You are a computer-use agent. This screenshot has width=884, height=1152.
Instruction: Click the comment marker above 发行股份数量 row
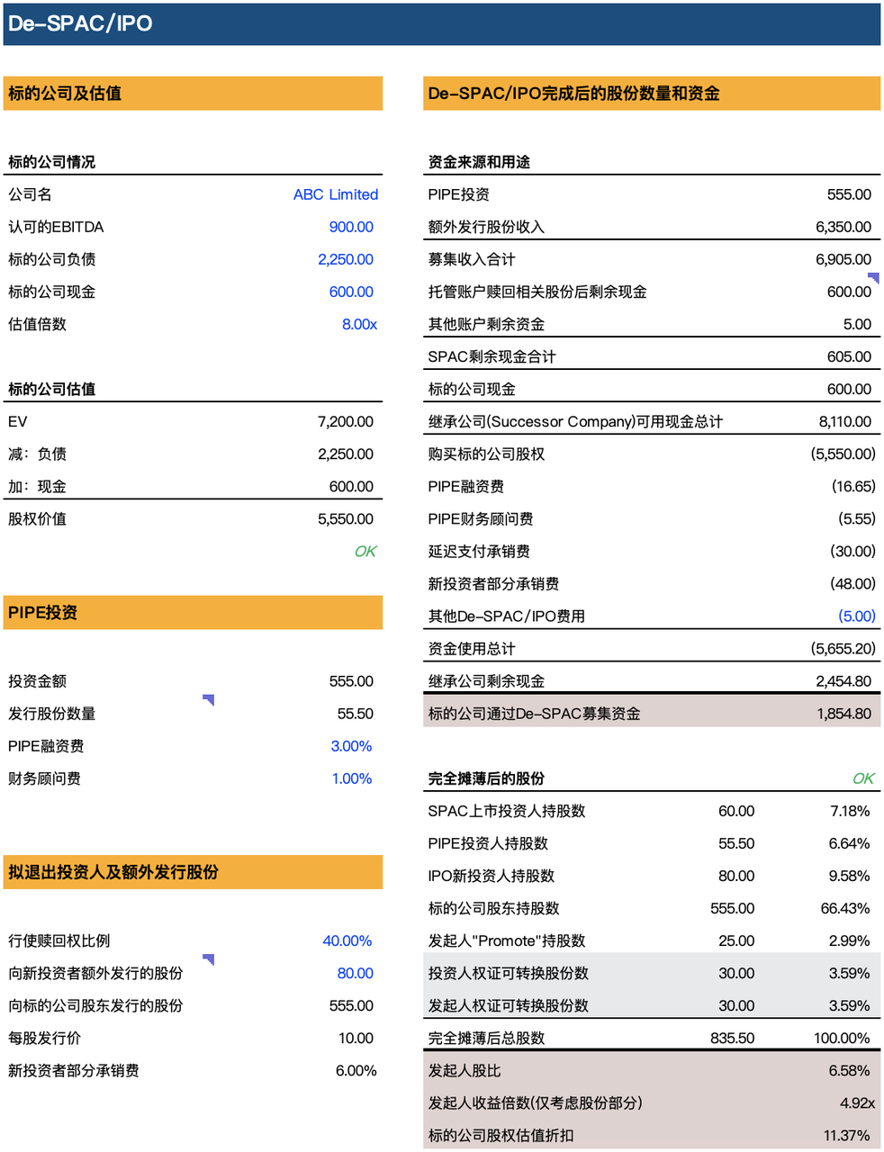point(209,699)
